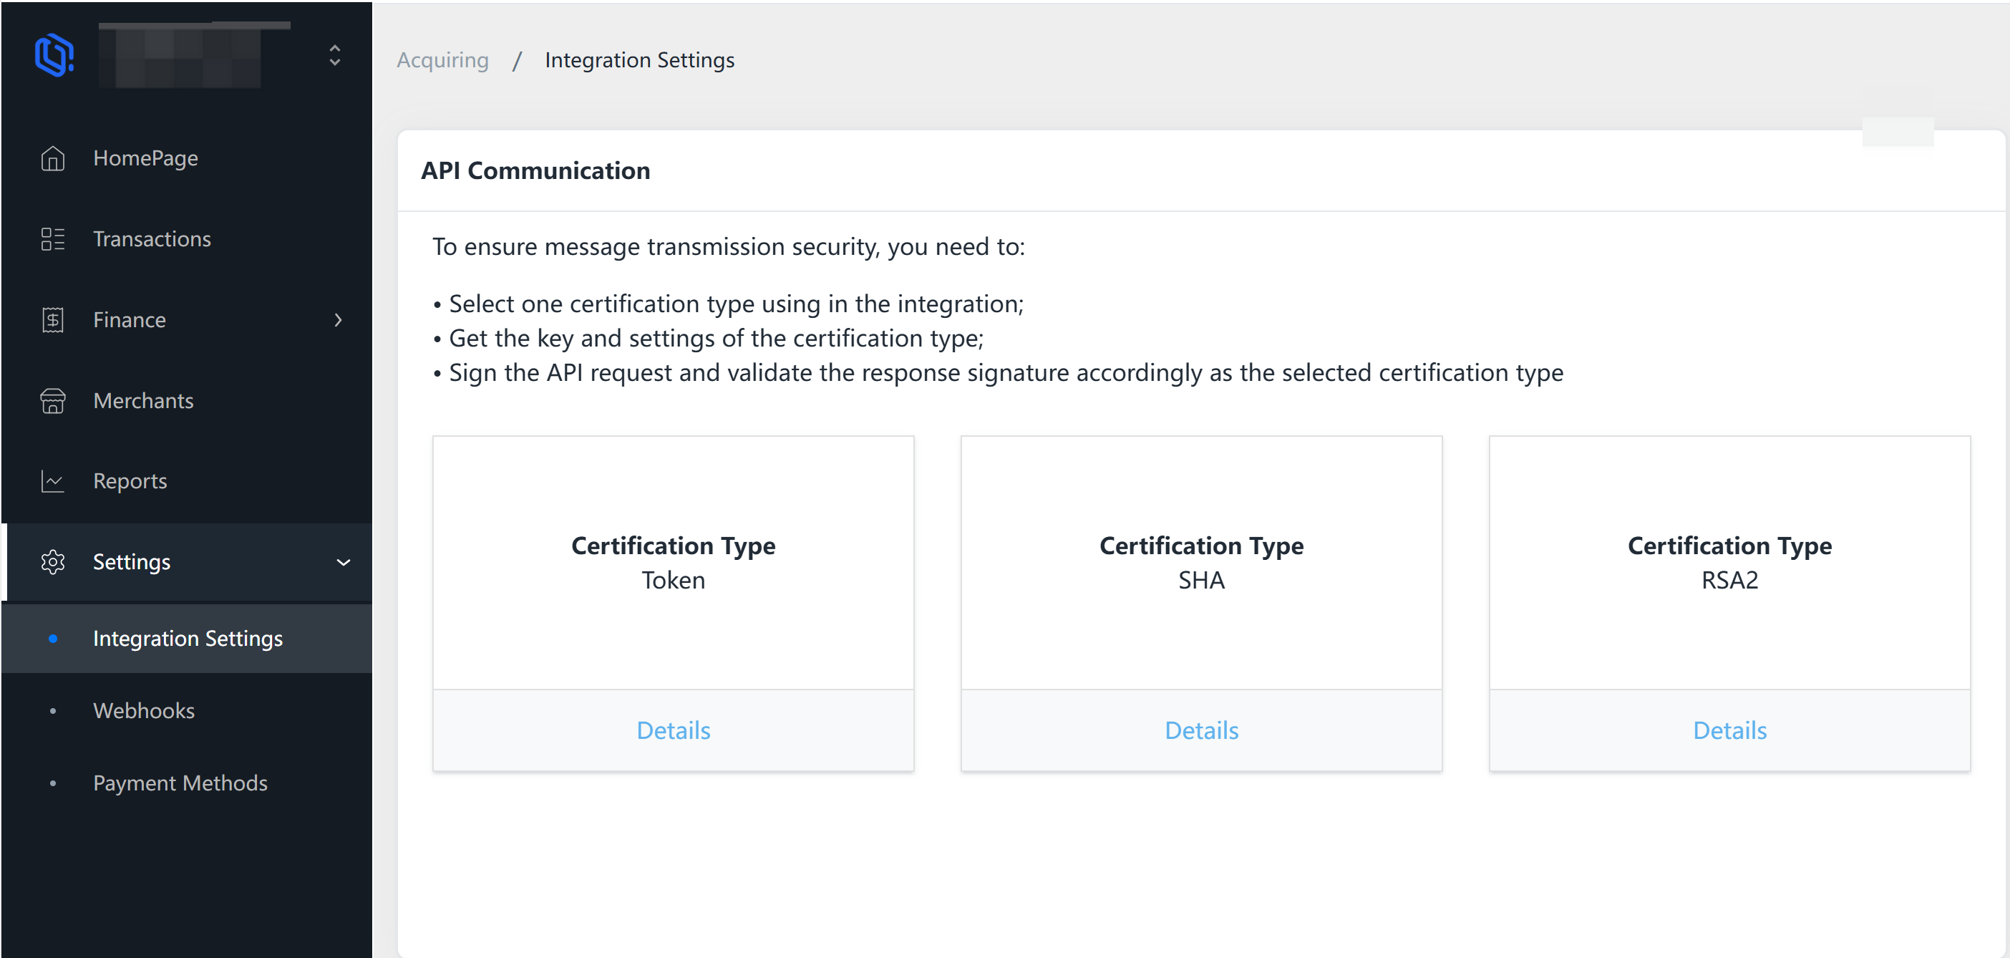Click the HomePage house icon

coord(52,158)
